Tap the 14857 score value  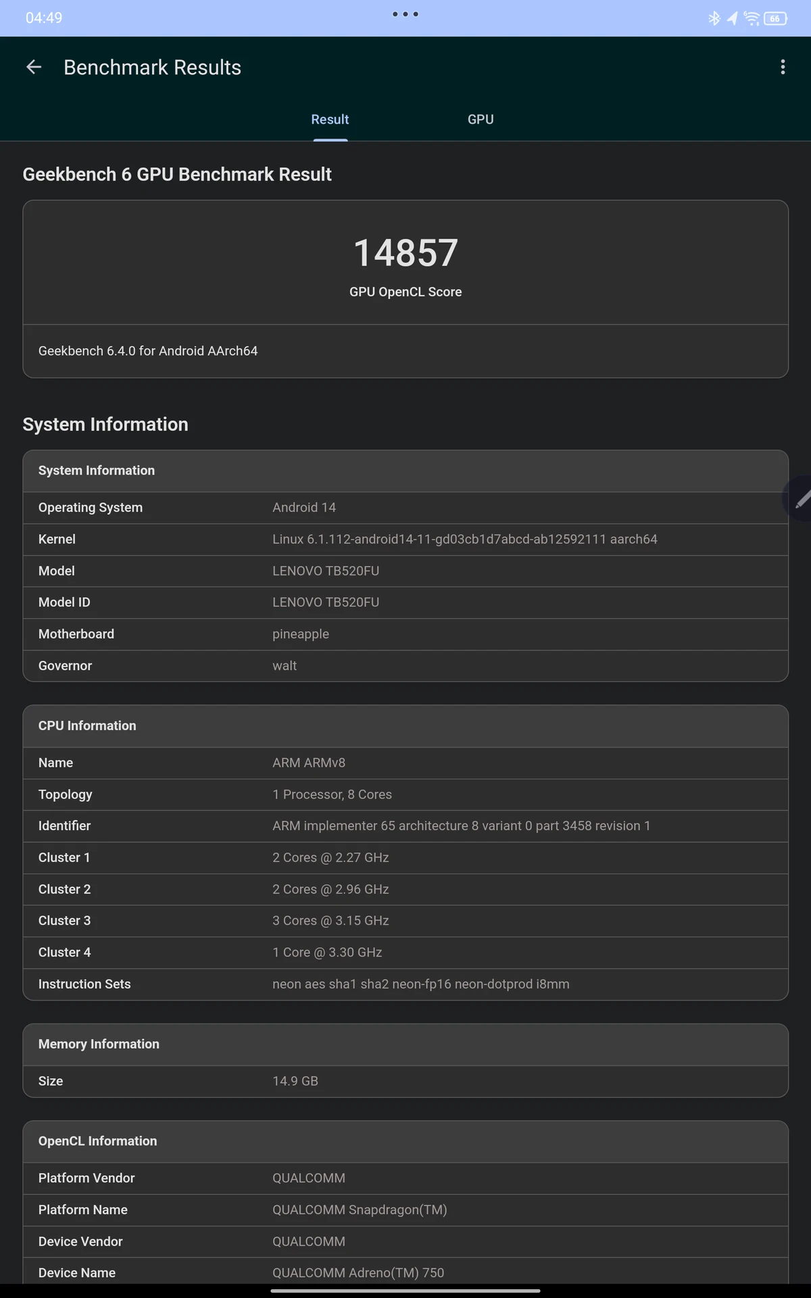(x=405, y=253)
